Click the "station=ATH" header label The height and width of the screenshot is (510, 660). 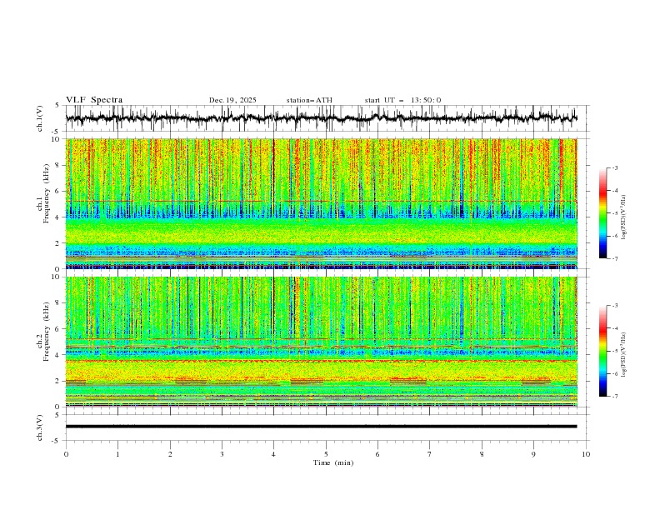click(x=309, y=100)
